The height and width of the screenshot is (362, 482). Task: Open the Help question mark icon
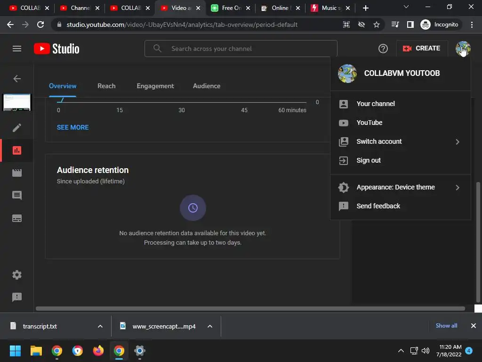(x=383, y=49)
